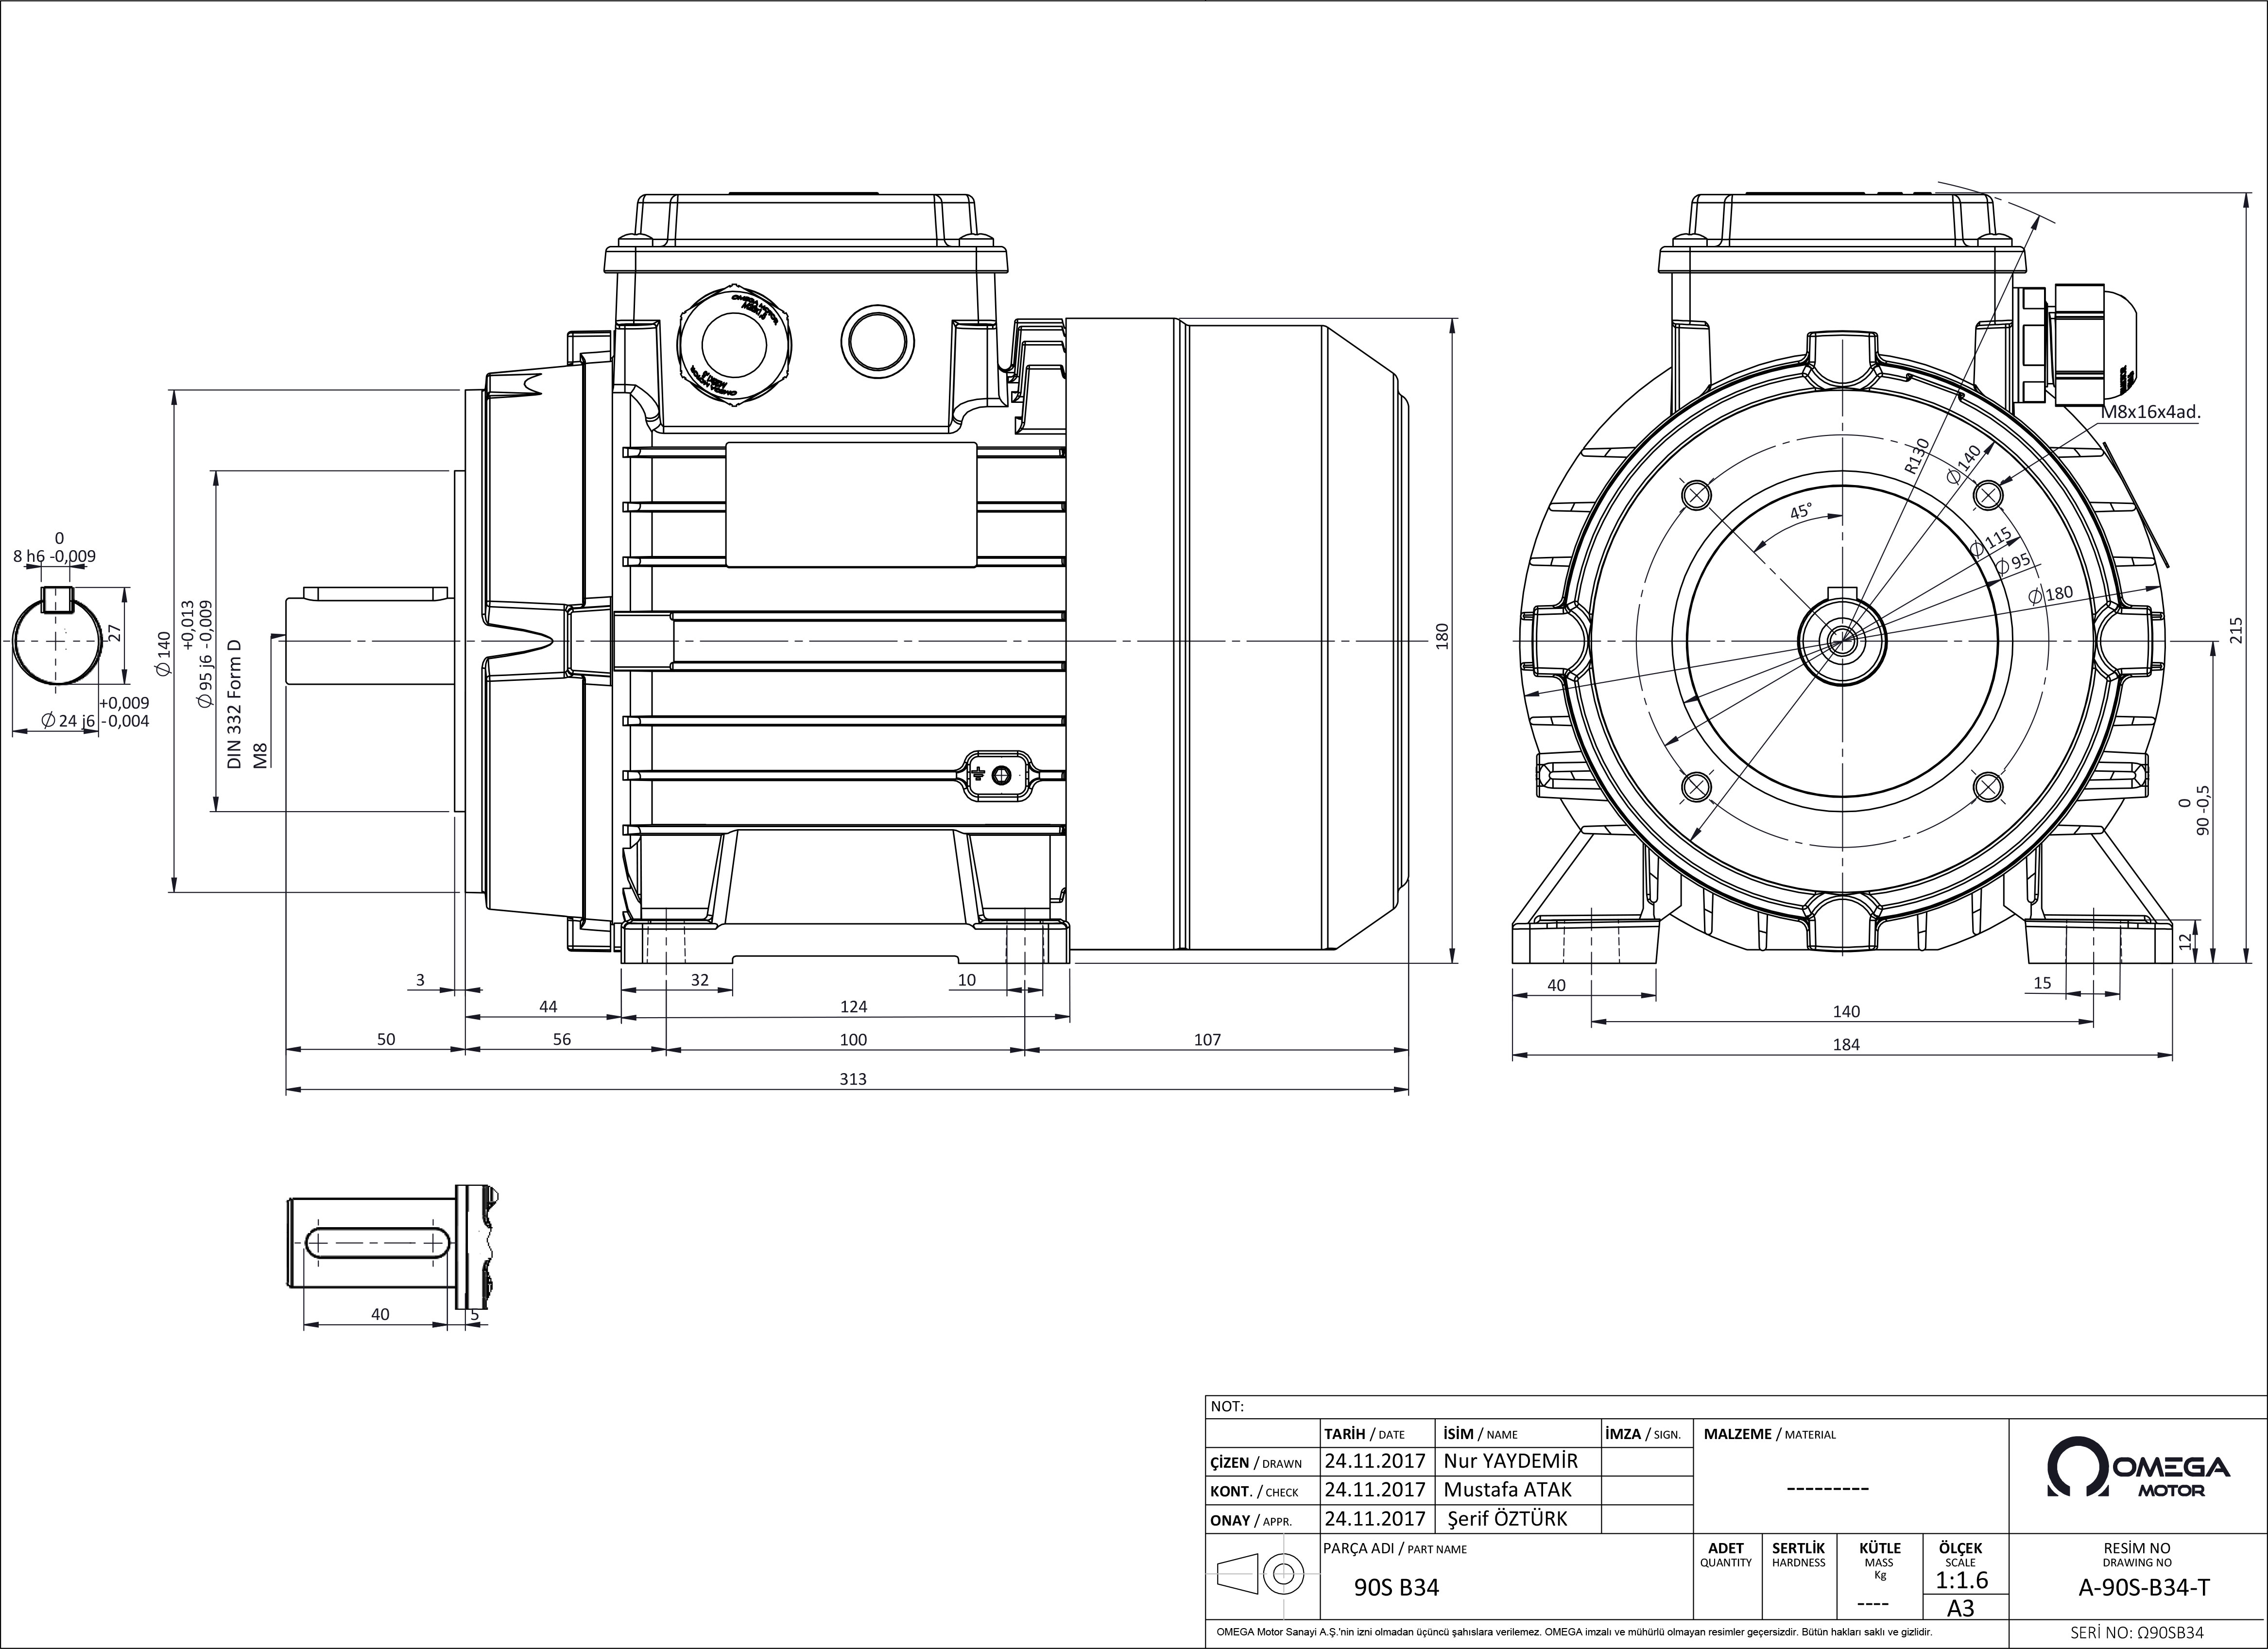This screenshot has height=1649, width=2268.
Task: Click the DIN 332 Form D note
Action: tap(235, 703)
